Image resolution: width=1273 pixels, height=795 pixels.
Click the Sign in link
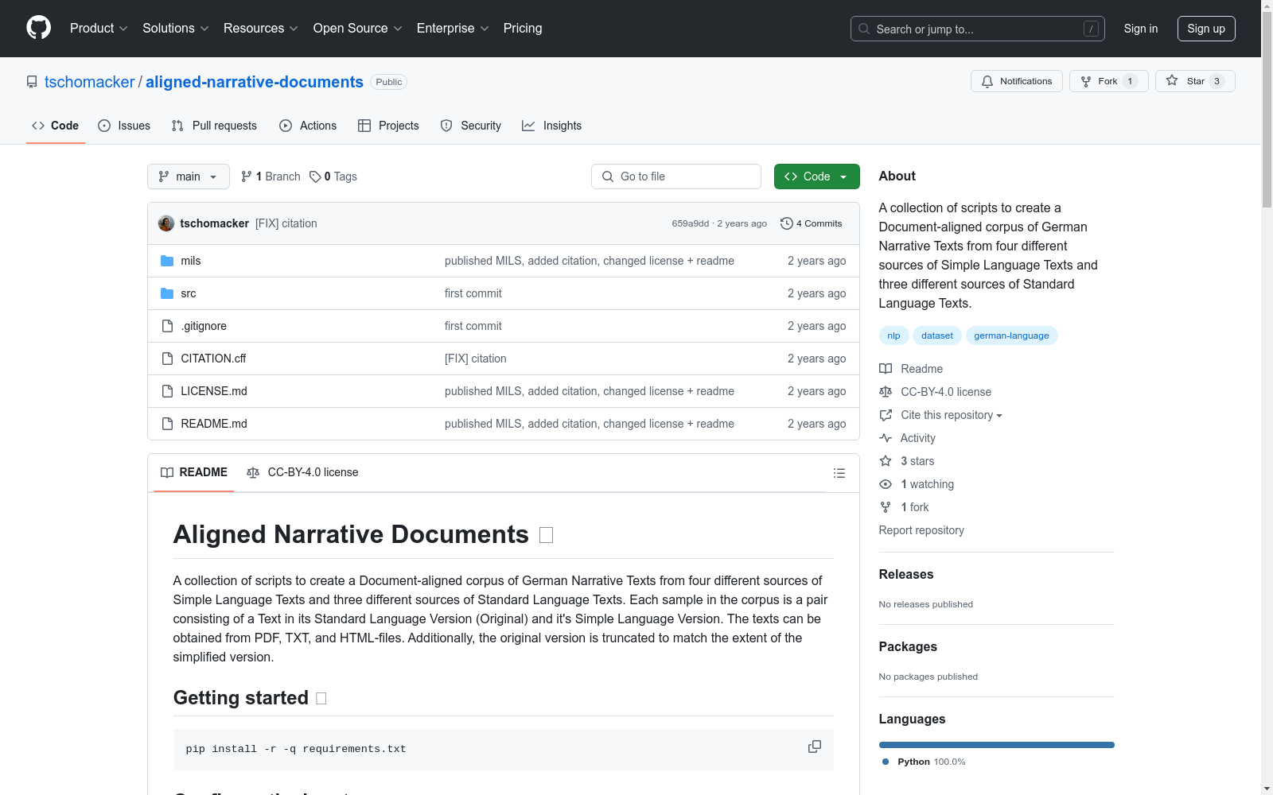[x=1141, y=29]
